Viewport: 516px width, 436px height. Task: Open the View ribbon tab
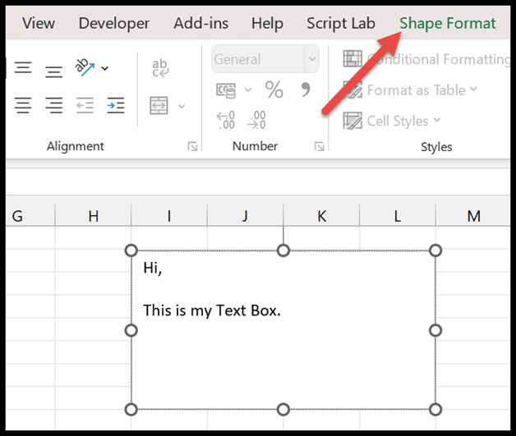(x=39, y=23)
